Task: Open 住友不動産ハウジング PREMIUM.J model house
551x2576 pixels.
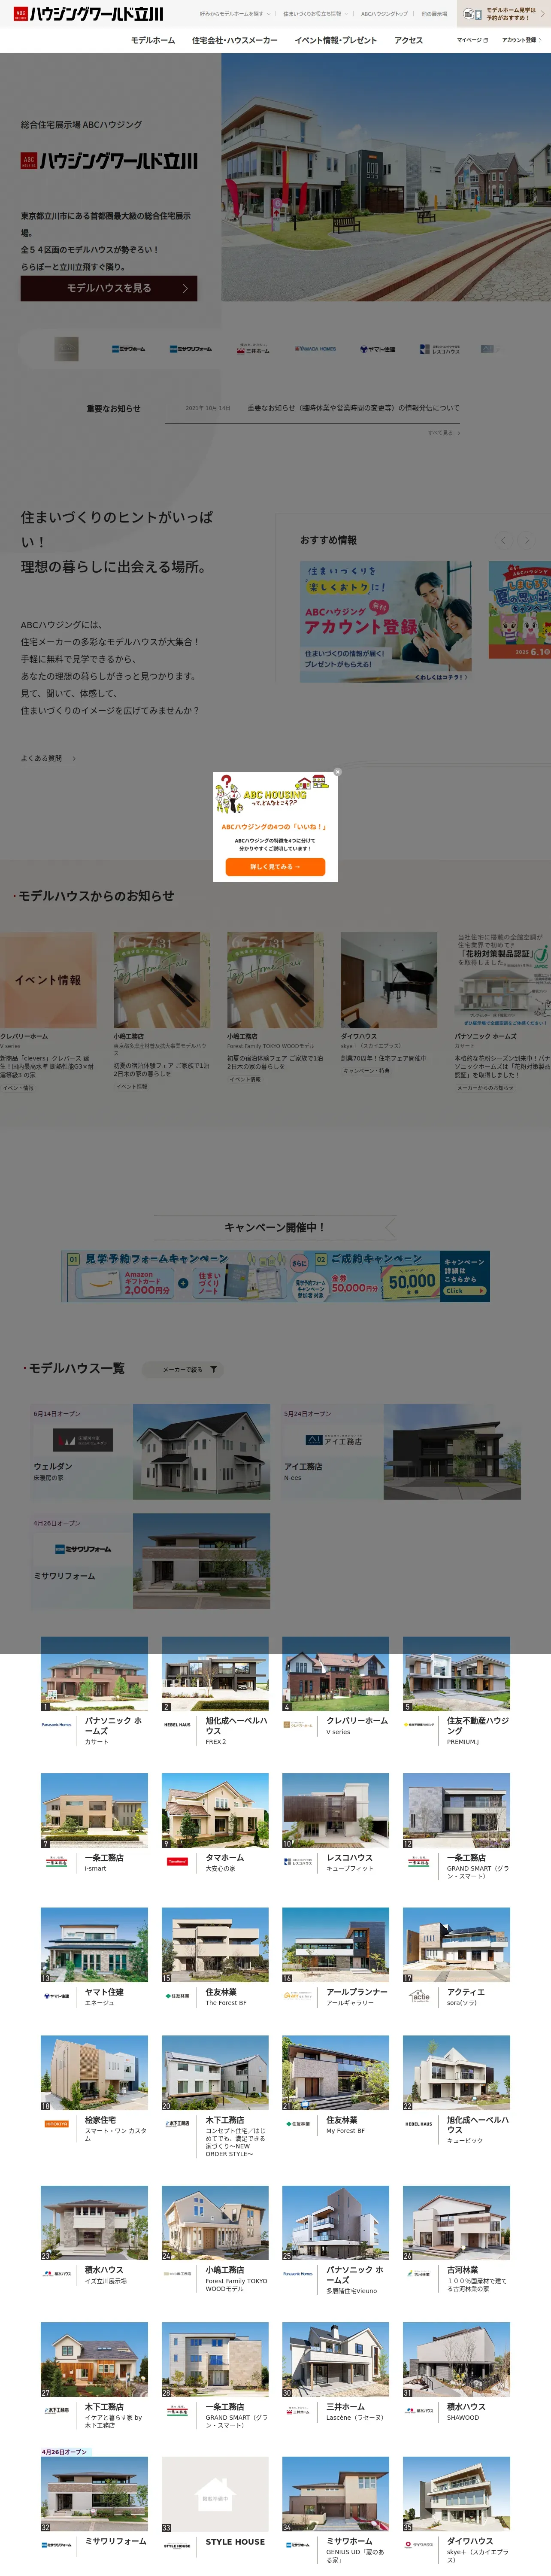Action: tap(457, 1692)
